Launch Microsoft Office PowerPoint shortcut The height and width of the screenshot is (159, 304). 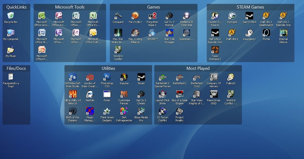[42, 50]
